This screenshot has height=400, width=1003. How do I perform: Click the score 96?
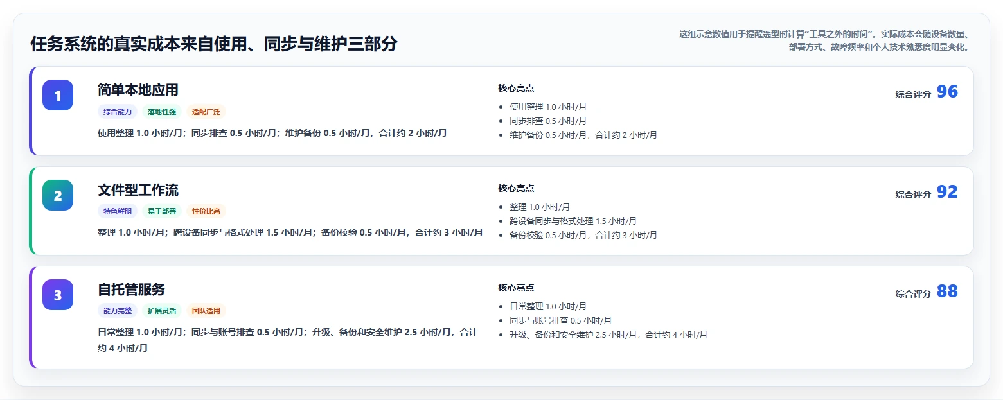tap(947, 92)
